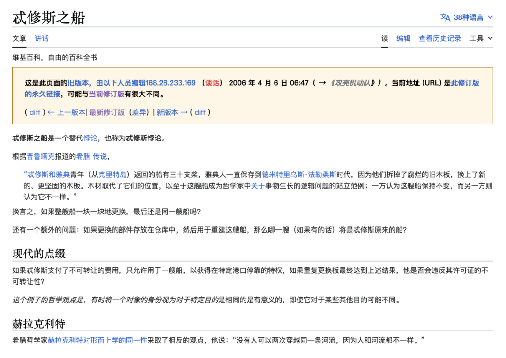
Task: Select the 文章 tab
Action: [x=19, y=38]
